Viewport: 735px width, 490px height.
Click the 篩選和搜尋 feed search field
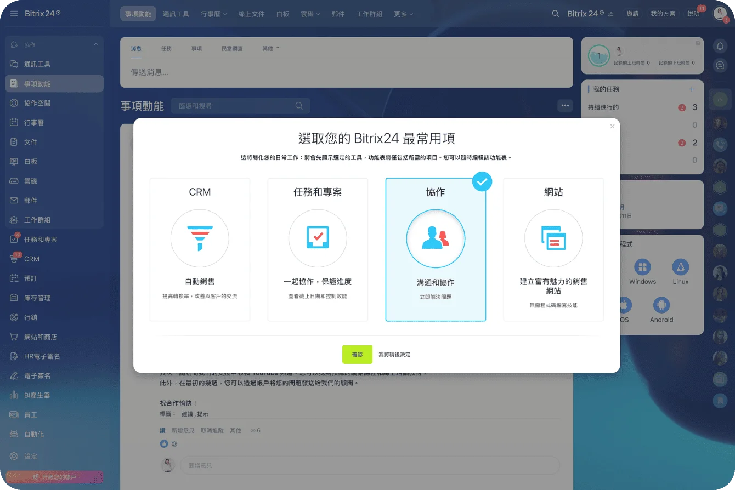pyautogui.click(x=240, y=106)
